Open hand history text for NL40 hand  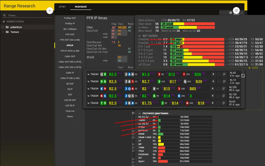224,74
